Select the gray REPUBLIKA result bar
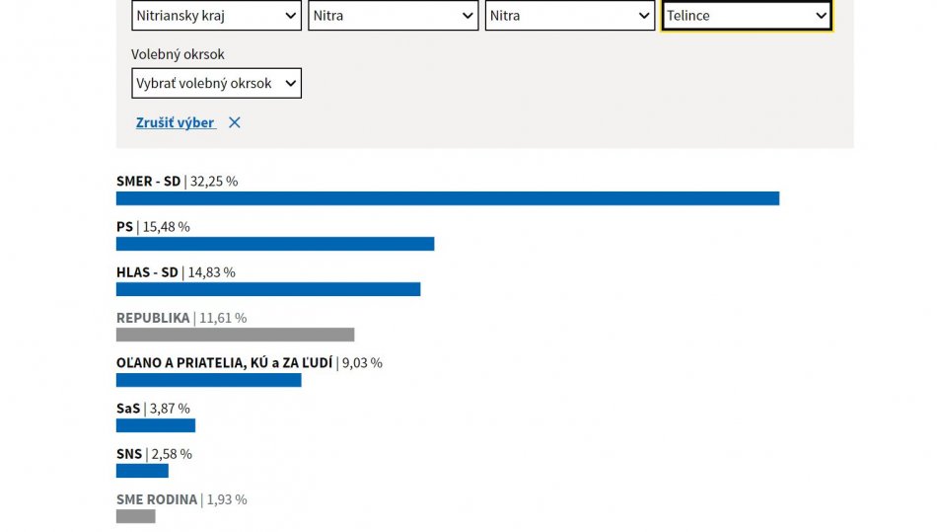937x532 pixels. click(235, 335)
